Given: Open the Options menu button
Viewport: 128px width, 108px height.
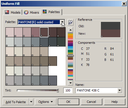Looking at the screenshot, I should click(46, 102).
